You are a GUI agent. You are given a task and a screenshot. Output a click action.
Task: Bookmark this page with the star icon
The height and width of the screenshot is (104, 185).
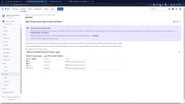point(150,5)
